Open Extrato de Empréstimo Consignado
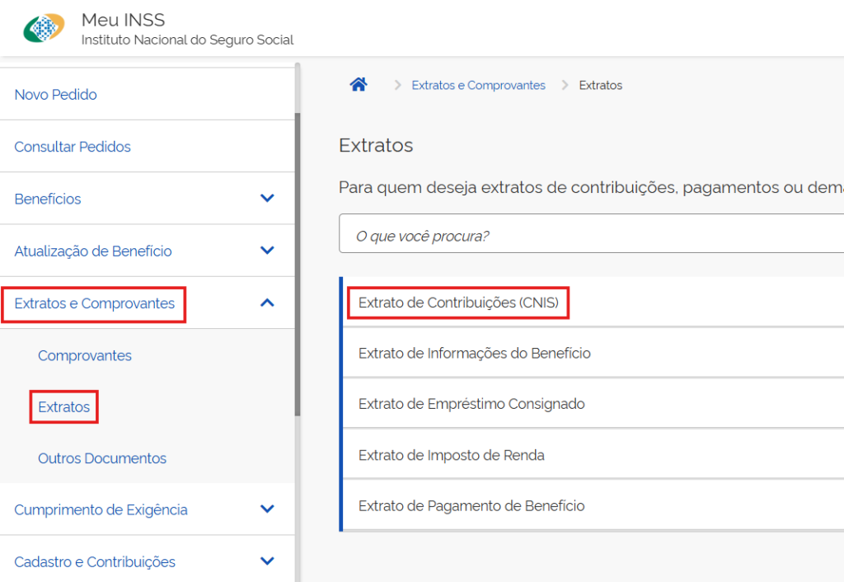844x582 pixels. (x=471, y=404)
